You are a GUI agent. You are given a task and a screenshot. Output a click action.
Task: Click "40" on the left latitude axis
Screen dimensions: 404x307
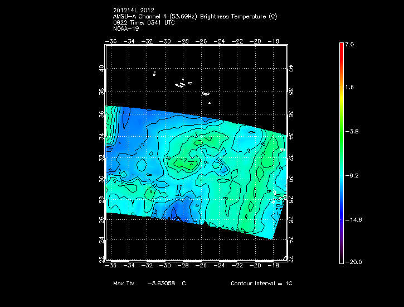(x=101, y=68)
